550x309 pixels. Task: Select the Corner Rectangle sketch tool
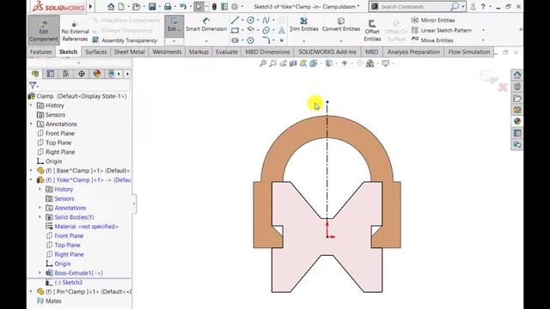(235, 31)
